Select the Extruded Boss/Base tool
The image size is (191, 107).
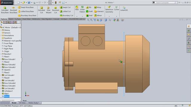pos(5,10)
